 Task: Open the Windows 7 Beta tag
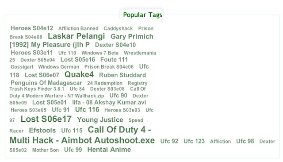tap(100, 53)
